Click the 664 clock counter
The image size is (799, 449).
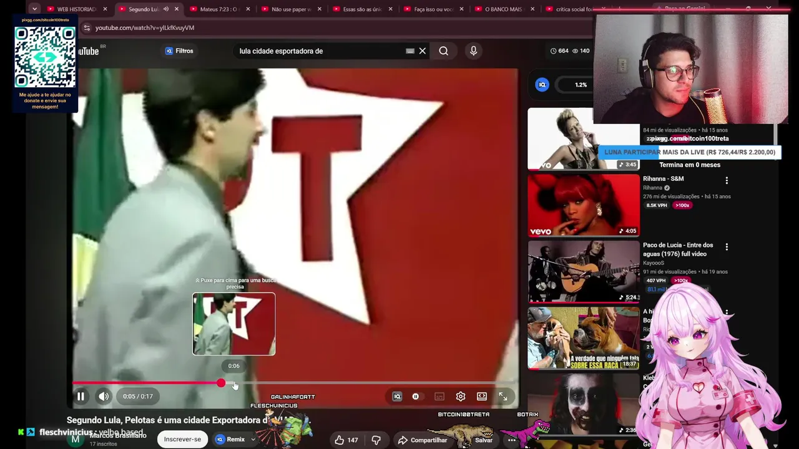[559, 51]
